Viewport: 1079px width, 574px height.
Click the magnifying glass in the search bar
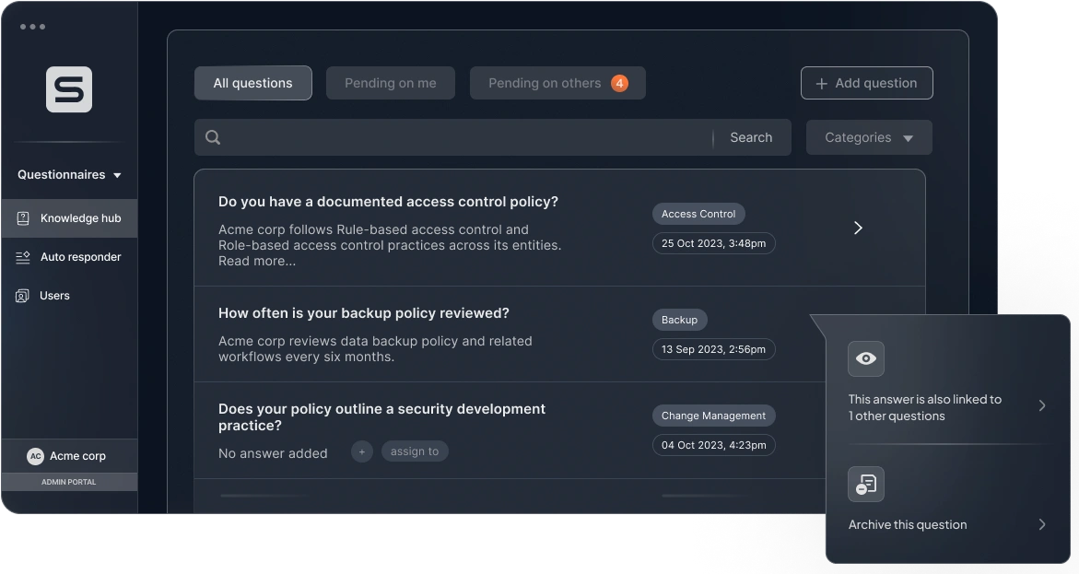pos(213,136)
